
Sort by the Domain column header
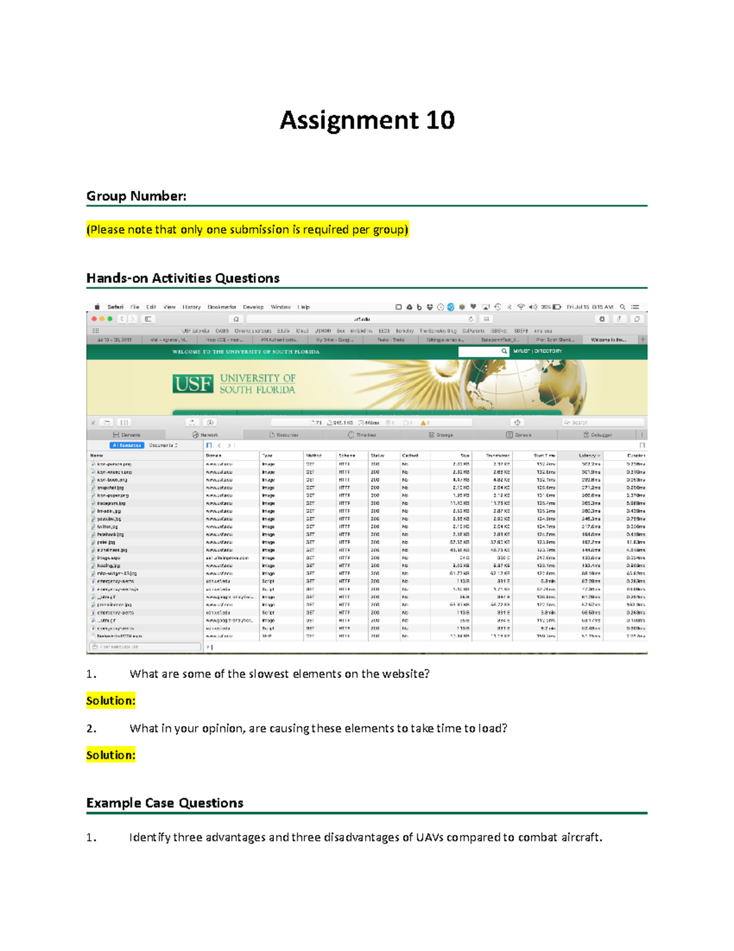pyautogui.click(x=232, y=456)
